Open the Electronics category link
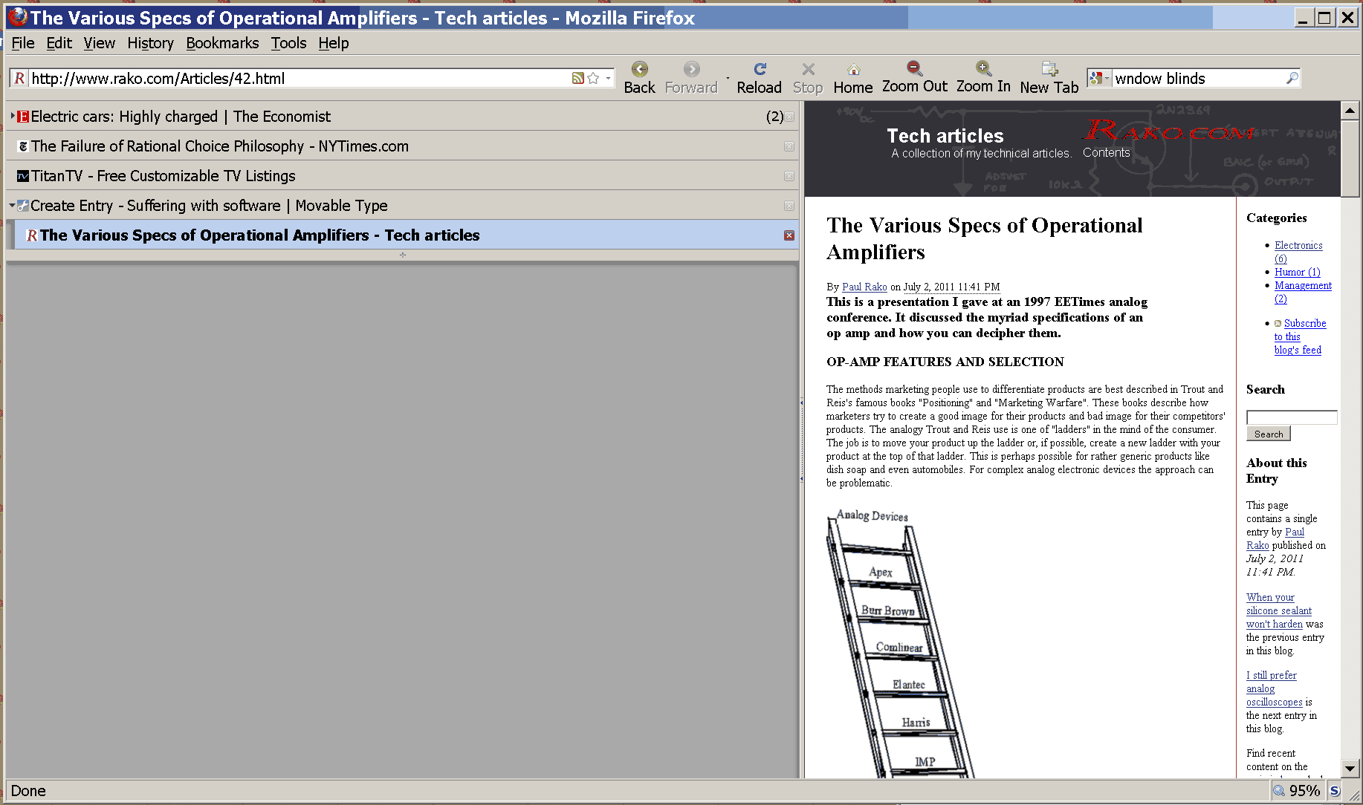Screen dimensions: 1363x805 click(1298, 252)
